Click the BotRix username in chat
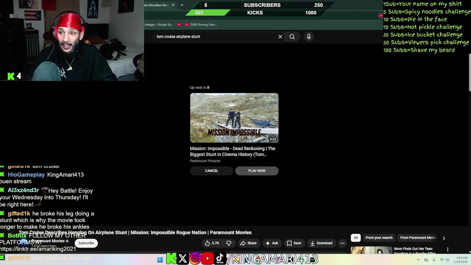Image resolution: width=471 pixels, height=265 pixels. click(x=17, y=236)
